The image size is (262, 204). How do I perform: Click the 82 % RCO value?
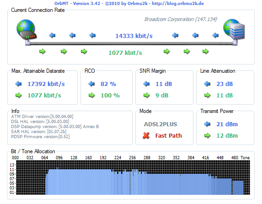pos(108,84)
